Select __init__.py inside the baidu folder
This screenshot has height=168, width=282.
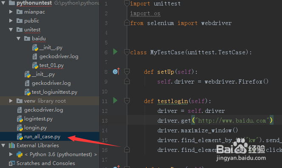click(51, 48)
